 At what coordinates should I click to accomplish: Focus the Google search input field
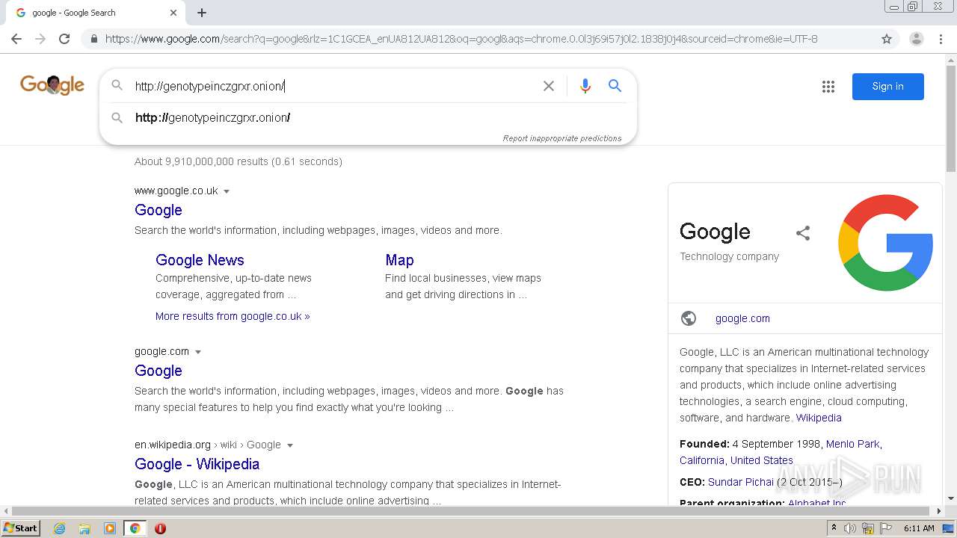click(x=333, y=86)
